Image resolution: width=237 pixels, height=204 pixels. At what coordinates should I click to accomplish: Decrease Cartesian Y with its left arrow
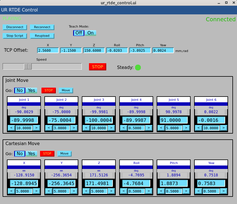pos(49,191)
